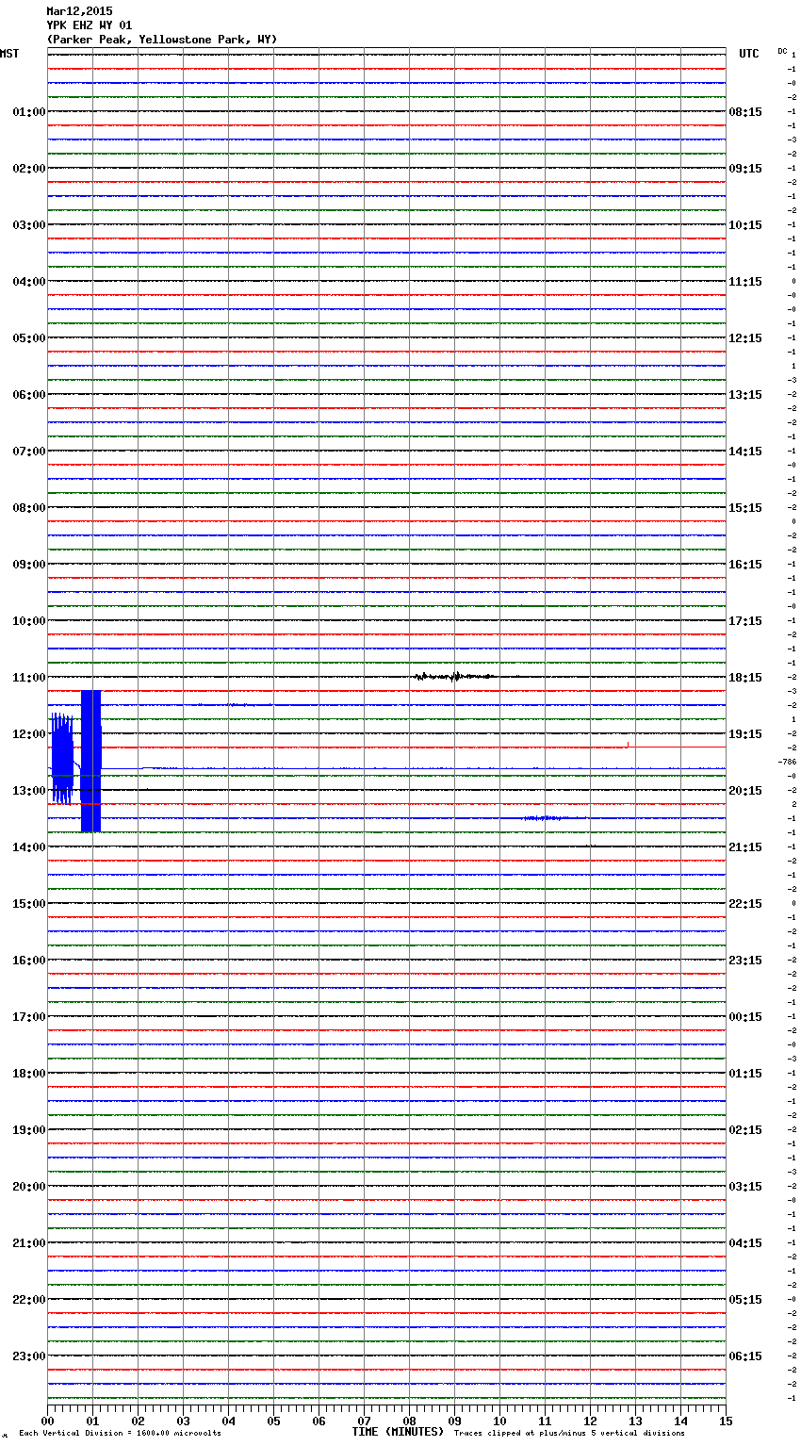Image resolution: width=801 pixels, height=1446 pixels.
Task: Click the 00:15 UTC time label
Action: click(x=745, y=1017)
